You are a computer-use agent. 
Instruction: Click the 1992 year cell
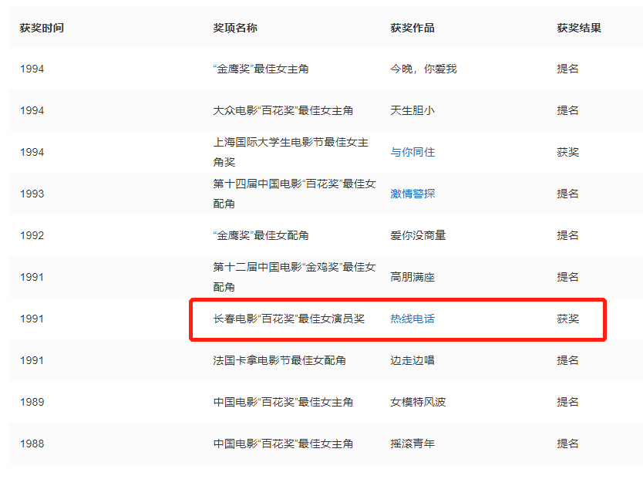32,235
